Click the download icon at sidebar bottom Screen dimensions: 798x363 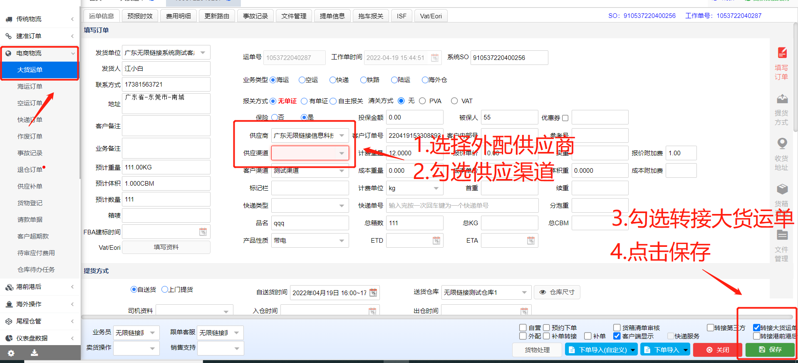(35, 353)
